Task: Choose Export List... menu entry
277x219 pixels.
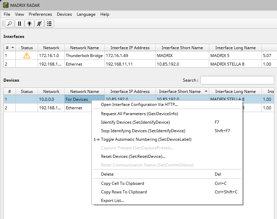Action: point(167,201)
